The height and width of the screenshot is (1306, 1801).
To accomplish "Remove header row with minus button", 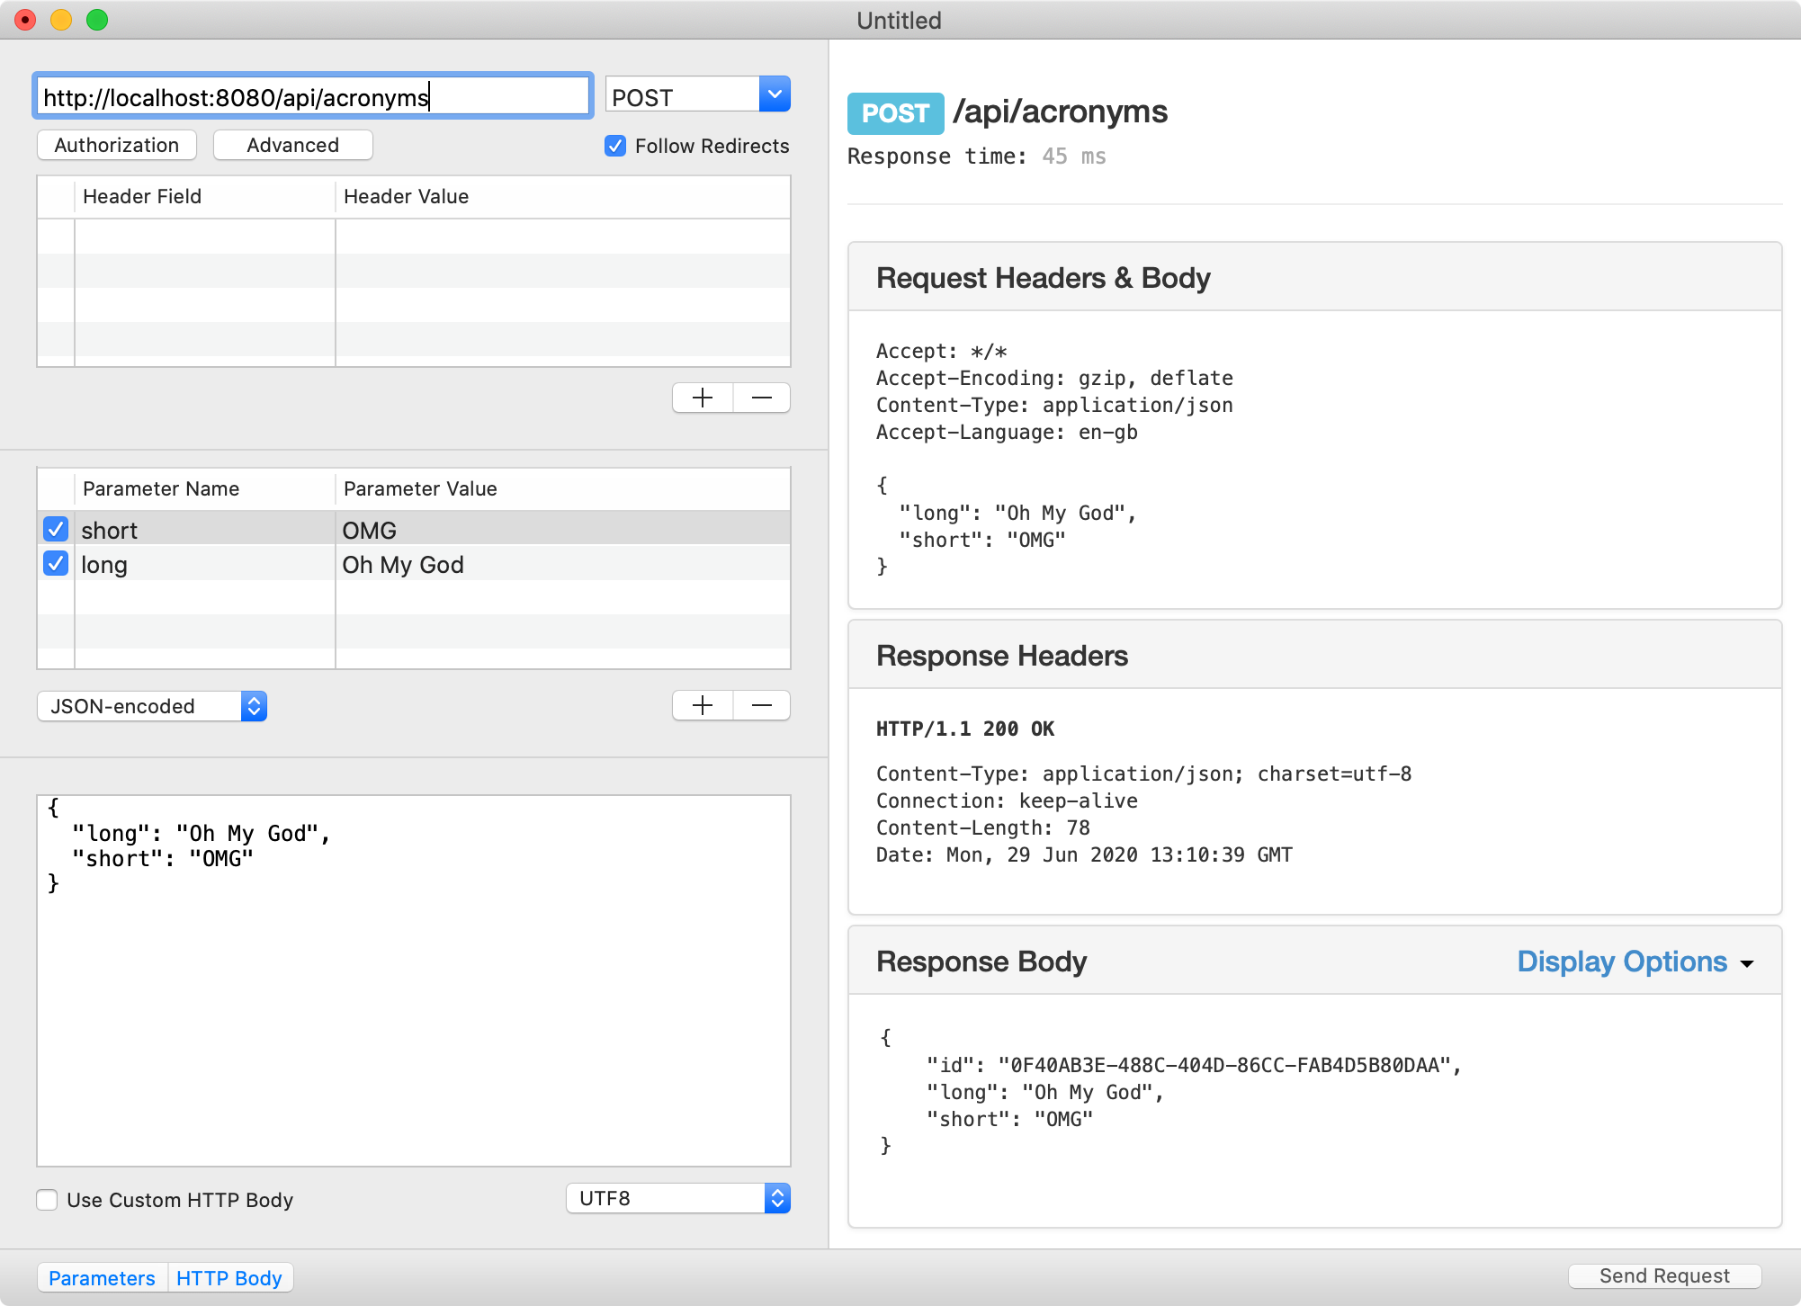I will pyautogui.click(x=762, y=398).
